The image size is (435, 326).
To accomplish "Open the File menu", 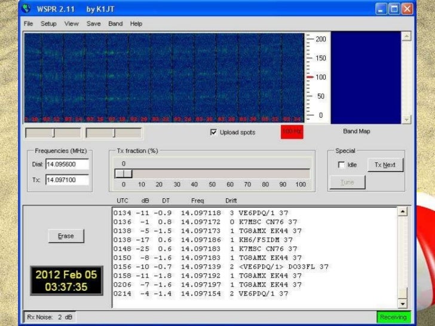I will (28, 24).
